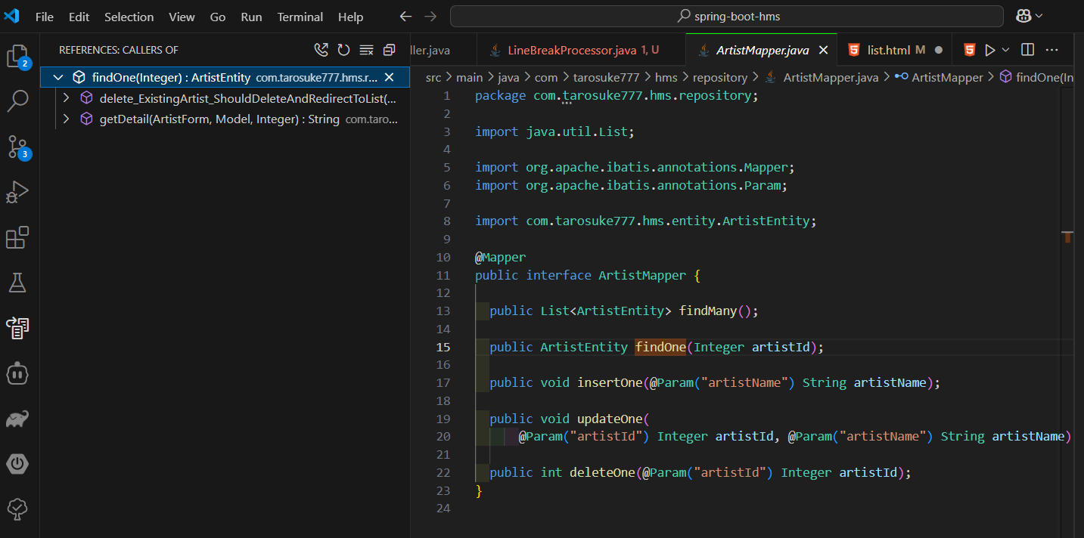
Task: Open the Run and Debug view
Action: pyautogui.click(x=17, y=192)
